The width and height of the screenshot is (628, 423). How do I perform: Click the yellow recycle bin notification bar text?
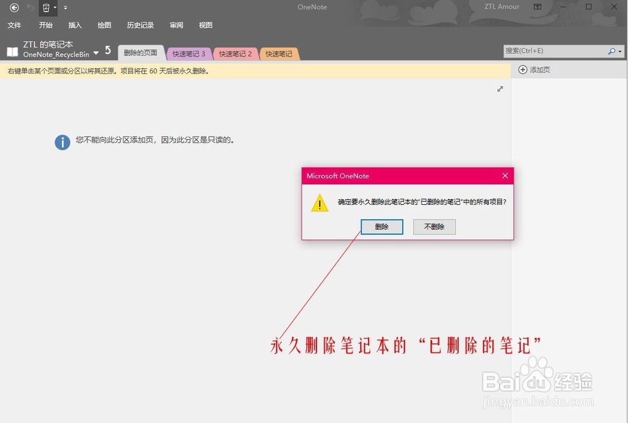point(109,71)
